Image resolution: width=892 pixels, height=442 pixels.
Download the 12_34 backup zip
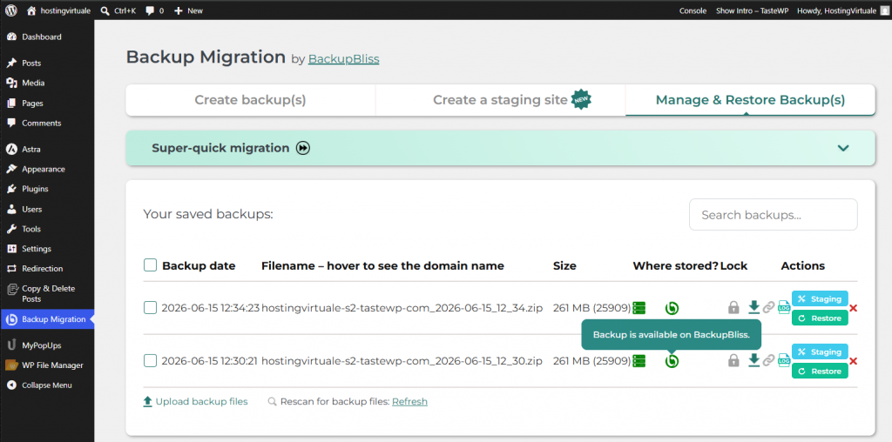click(753, 307)
